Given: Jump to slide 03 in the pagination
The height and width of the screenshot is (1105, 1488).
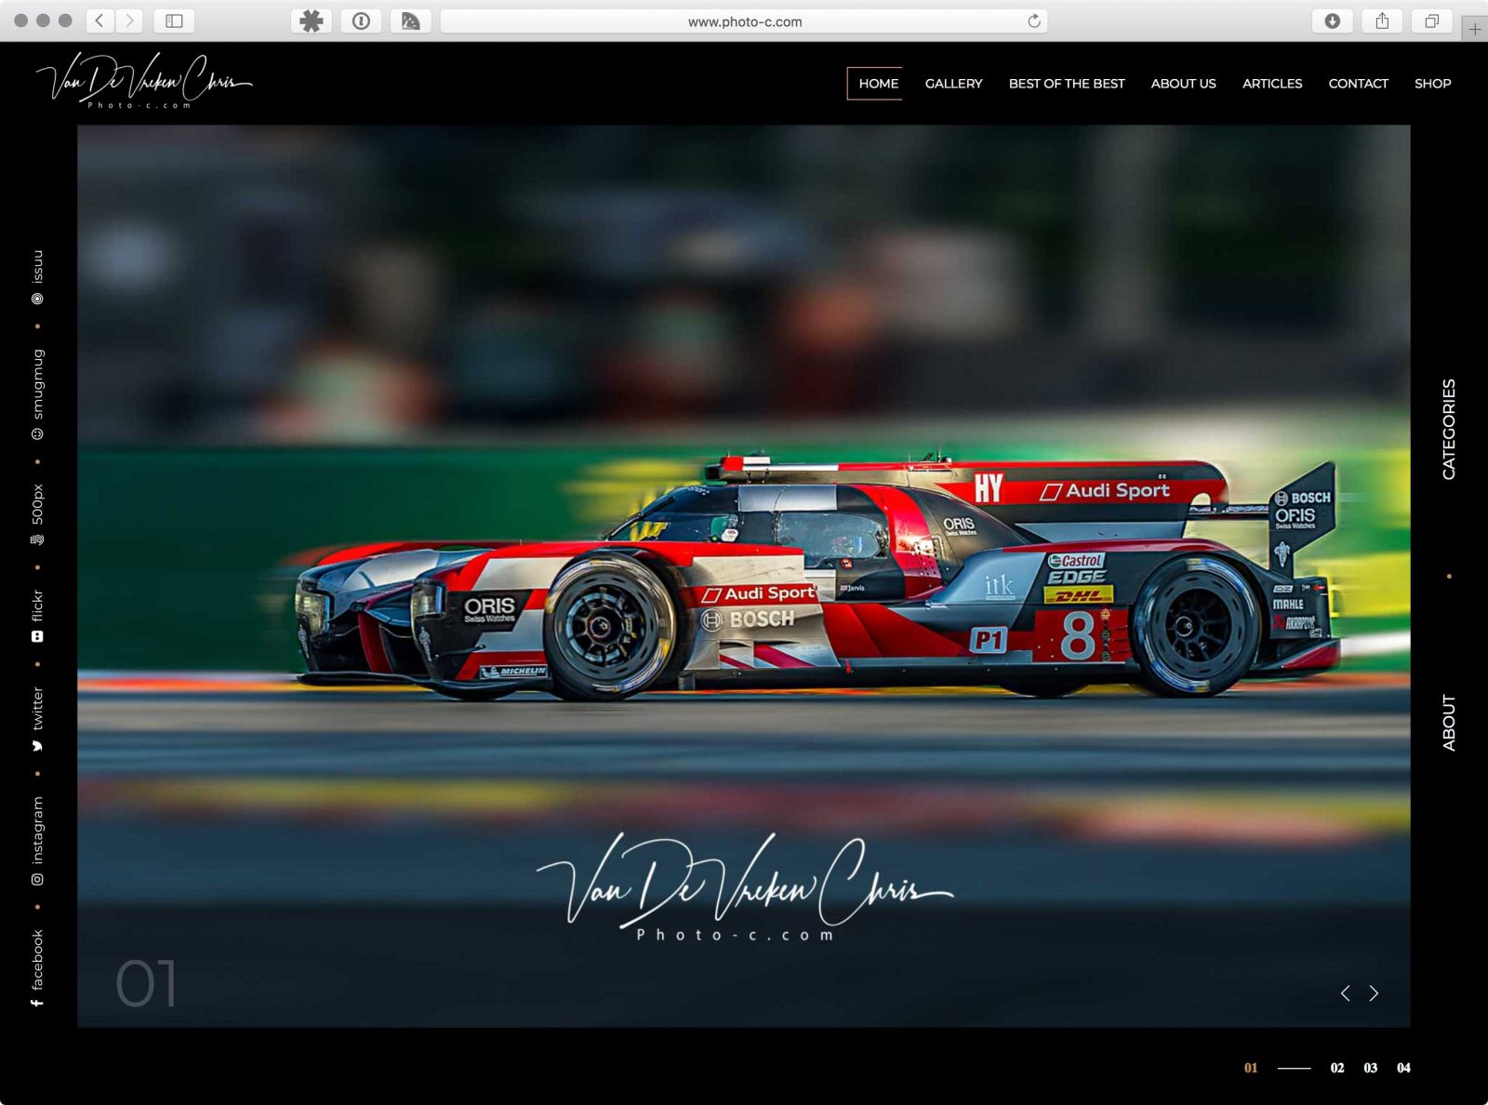Looking at the screenshot, I should pyautogui.click(x=1371, y=1068).
